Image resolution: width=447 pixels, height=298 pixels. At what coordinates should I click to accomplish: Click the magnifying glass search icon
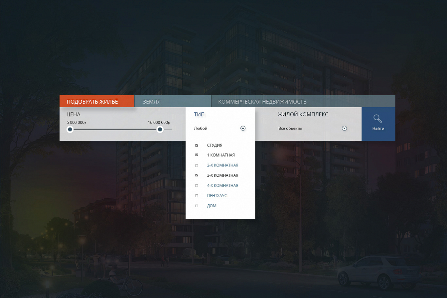[x=378, y=119]
